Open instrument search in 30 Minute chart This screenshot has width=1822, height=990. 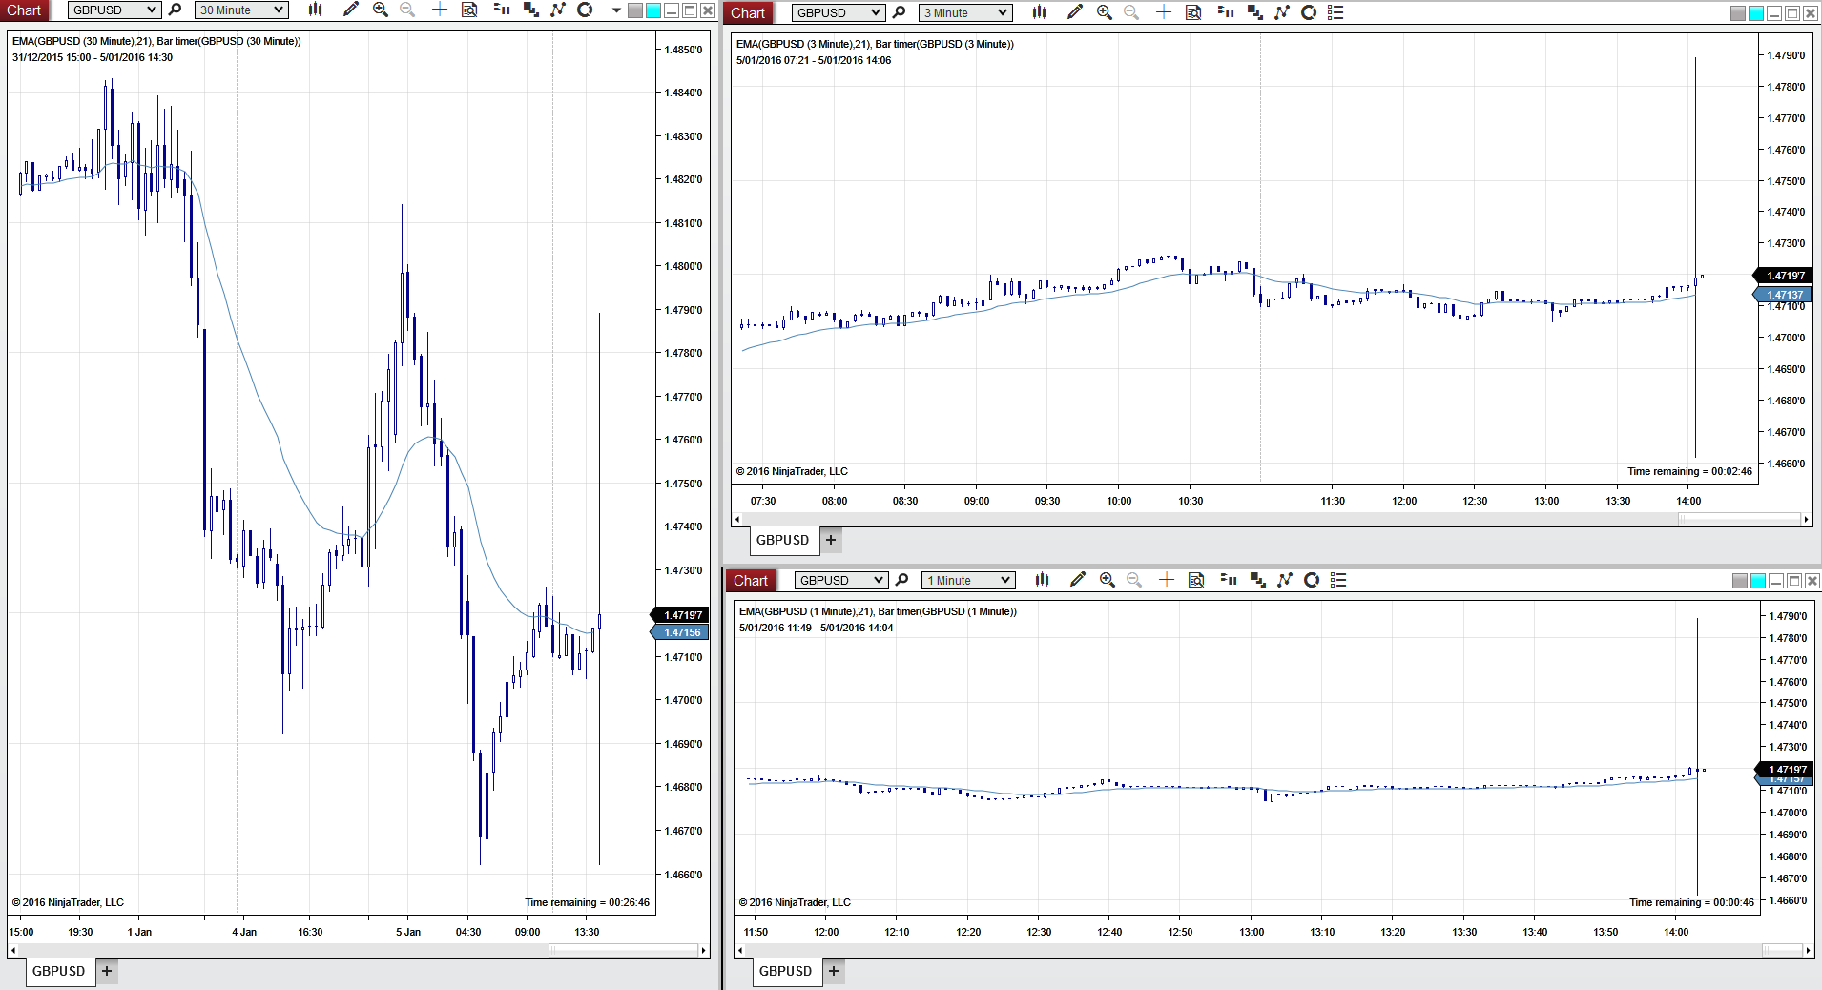[x=175, y=10]
